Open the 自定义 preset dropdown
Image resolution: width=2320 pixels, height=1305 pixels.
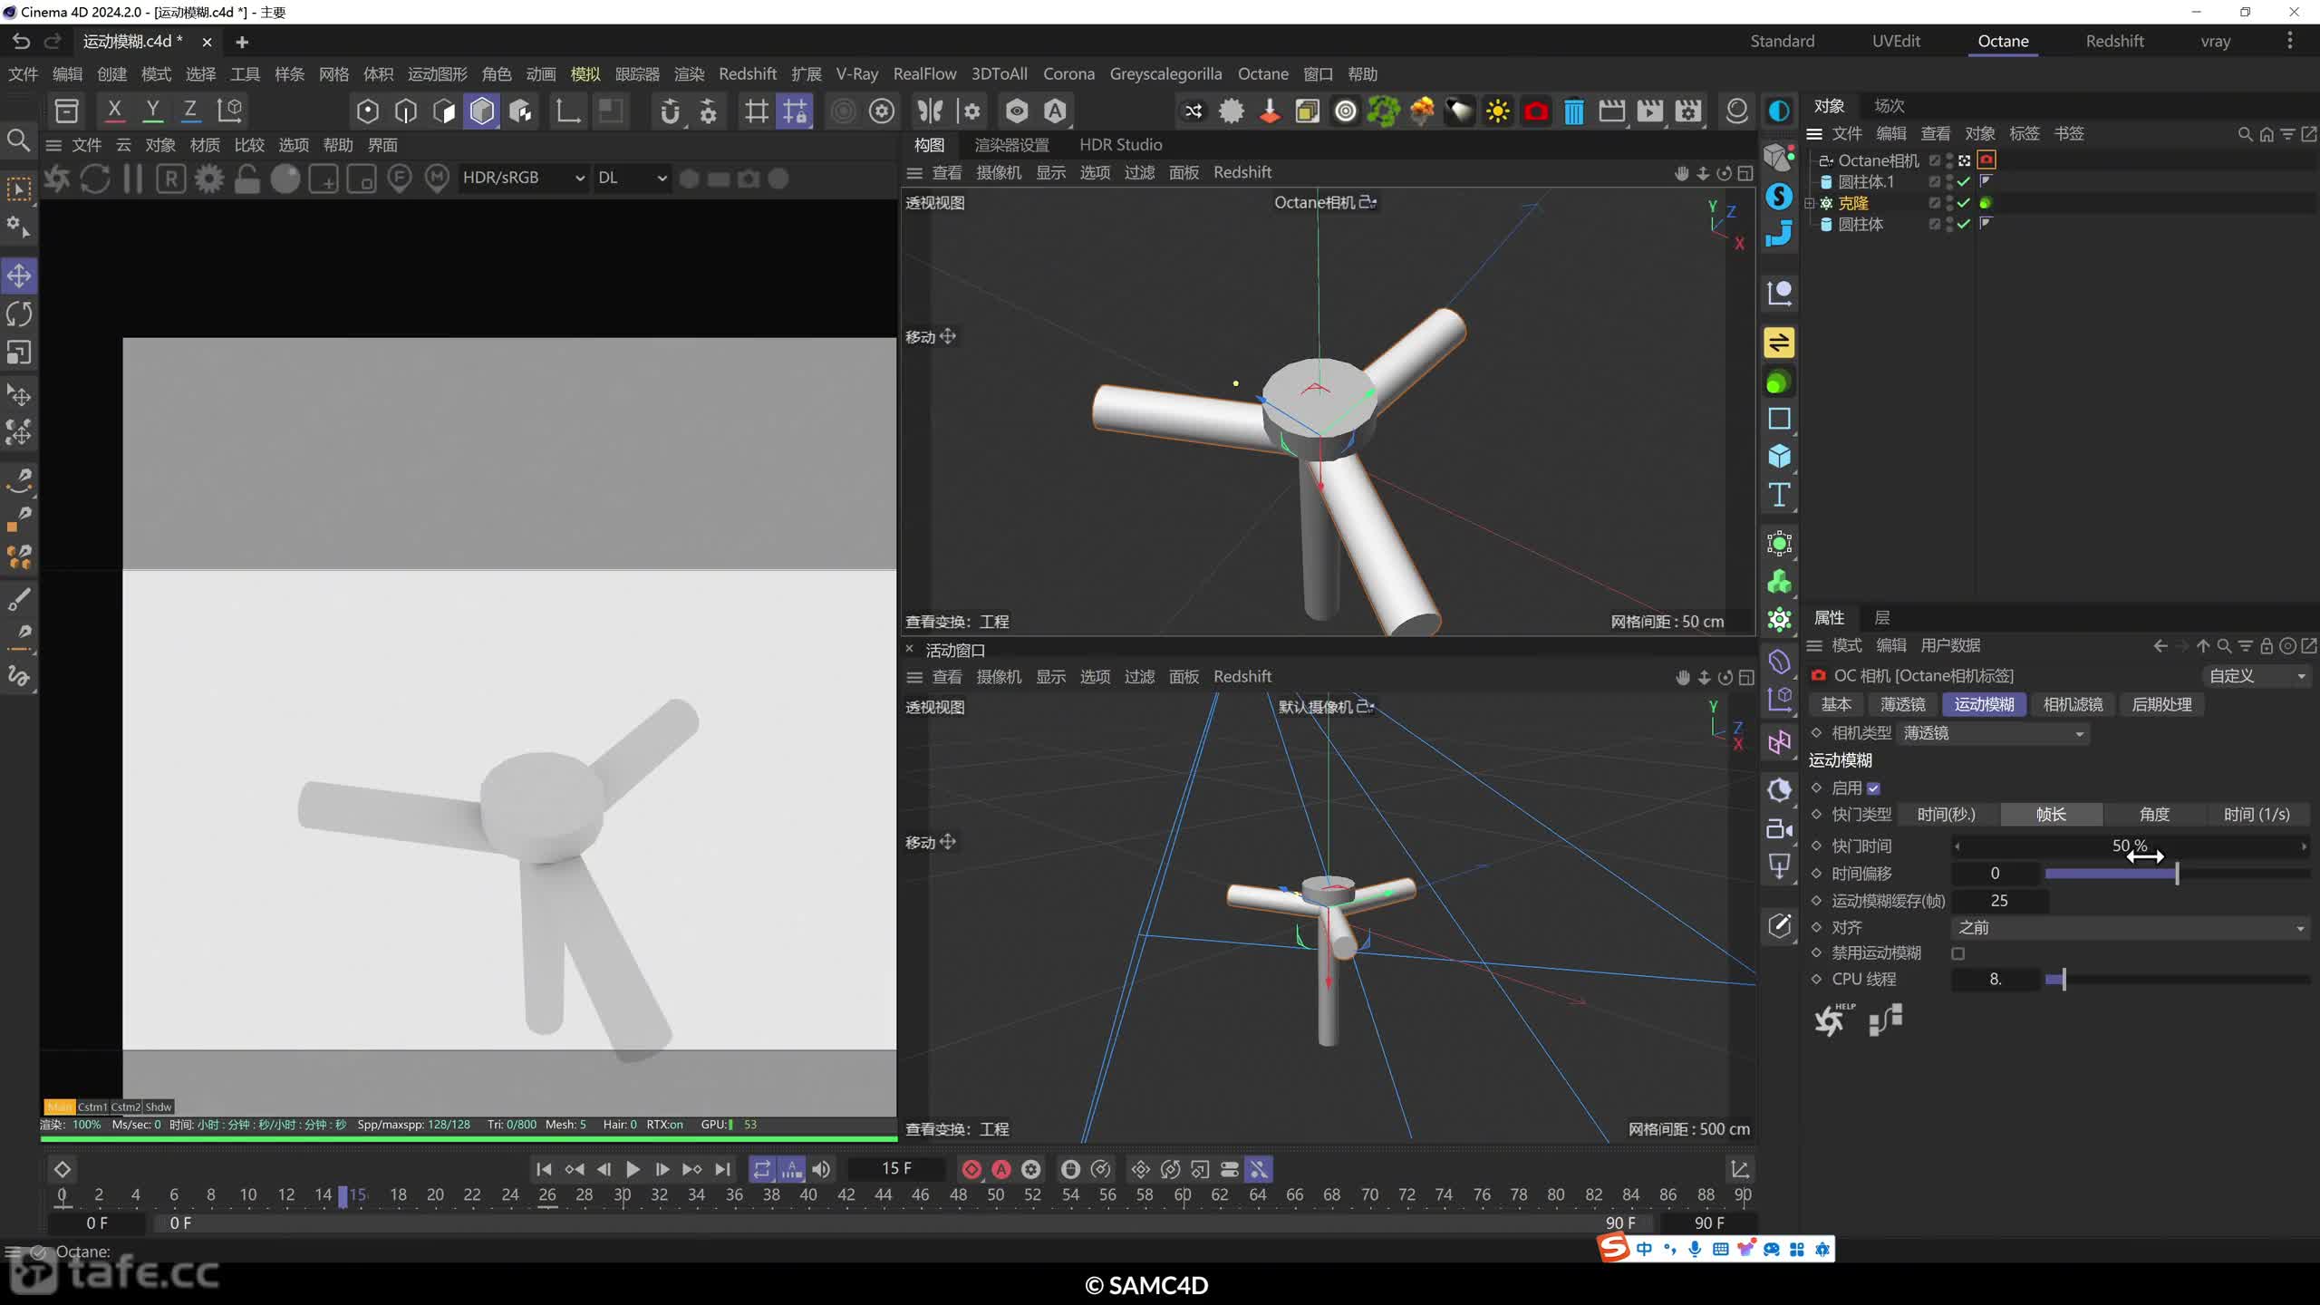tap(2256, 676)
